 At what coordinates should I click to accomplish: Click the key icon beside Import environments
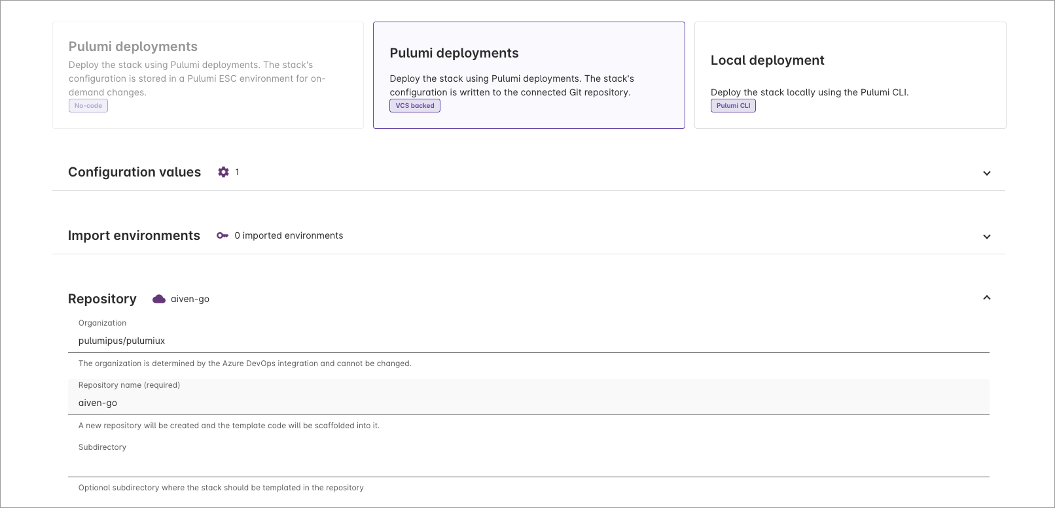(223, 235)
